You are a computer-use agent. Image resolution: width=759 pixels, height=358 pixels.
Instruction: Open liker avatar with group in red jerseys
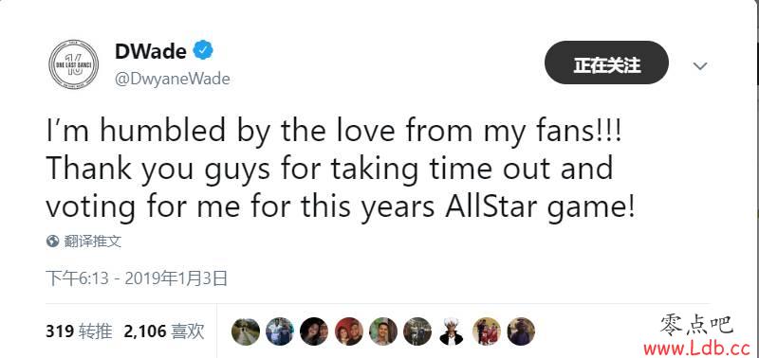pos(487,331)
